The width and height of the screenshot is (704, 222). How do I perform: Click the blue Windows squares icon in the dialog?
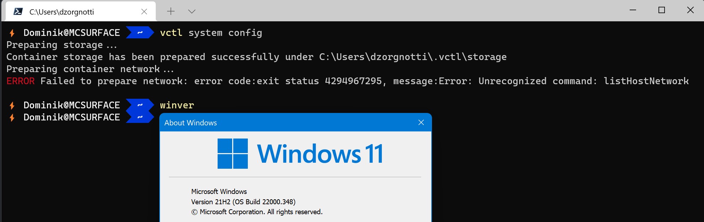click(233, 153)
